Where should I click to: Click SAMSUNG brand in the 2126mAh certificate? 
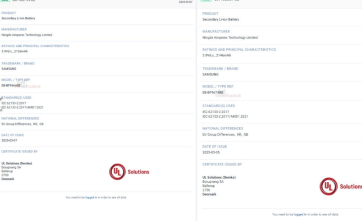point(9,69)
